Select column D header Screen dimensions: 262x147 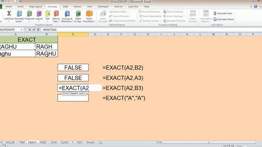(x=95, y=34)
